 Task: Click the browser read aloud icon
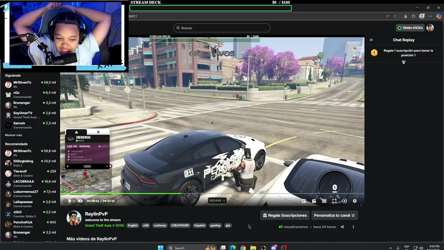[387, 16]
